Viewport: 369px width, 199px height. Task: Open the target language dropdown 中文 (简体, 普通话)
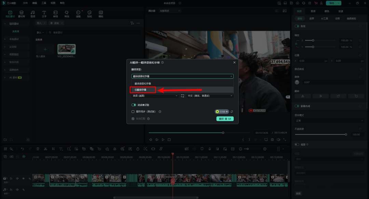click(210, 96)
